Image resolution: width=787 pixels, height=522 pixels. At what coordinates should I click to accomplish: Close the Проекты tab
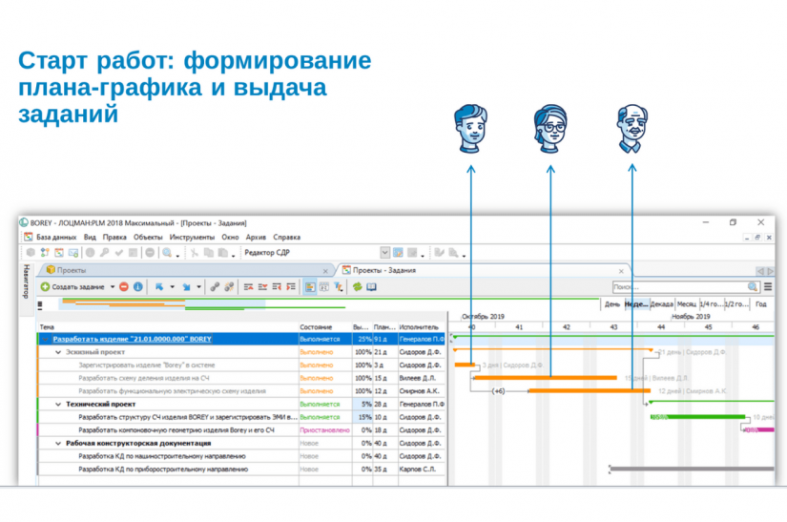click(325, 271)
